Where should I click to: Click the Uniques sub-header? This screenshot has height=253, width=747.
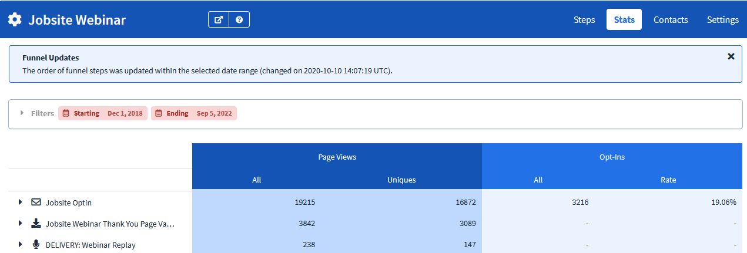401,180
